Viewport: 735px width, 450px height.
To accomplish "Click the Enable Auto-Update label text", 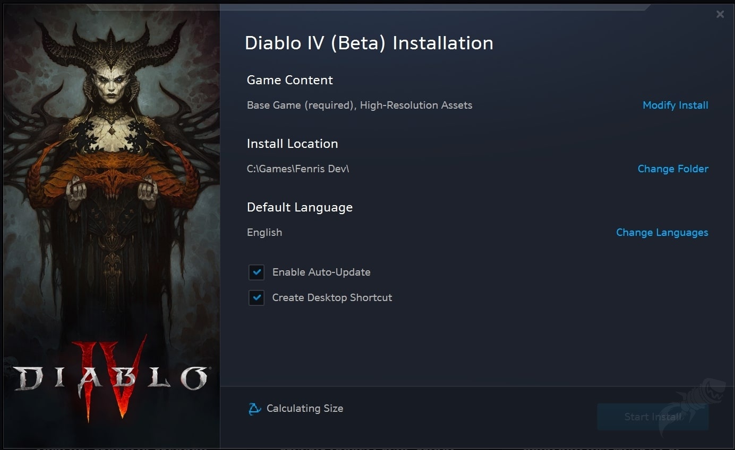I will point(321,272).
